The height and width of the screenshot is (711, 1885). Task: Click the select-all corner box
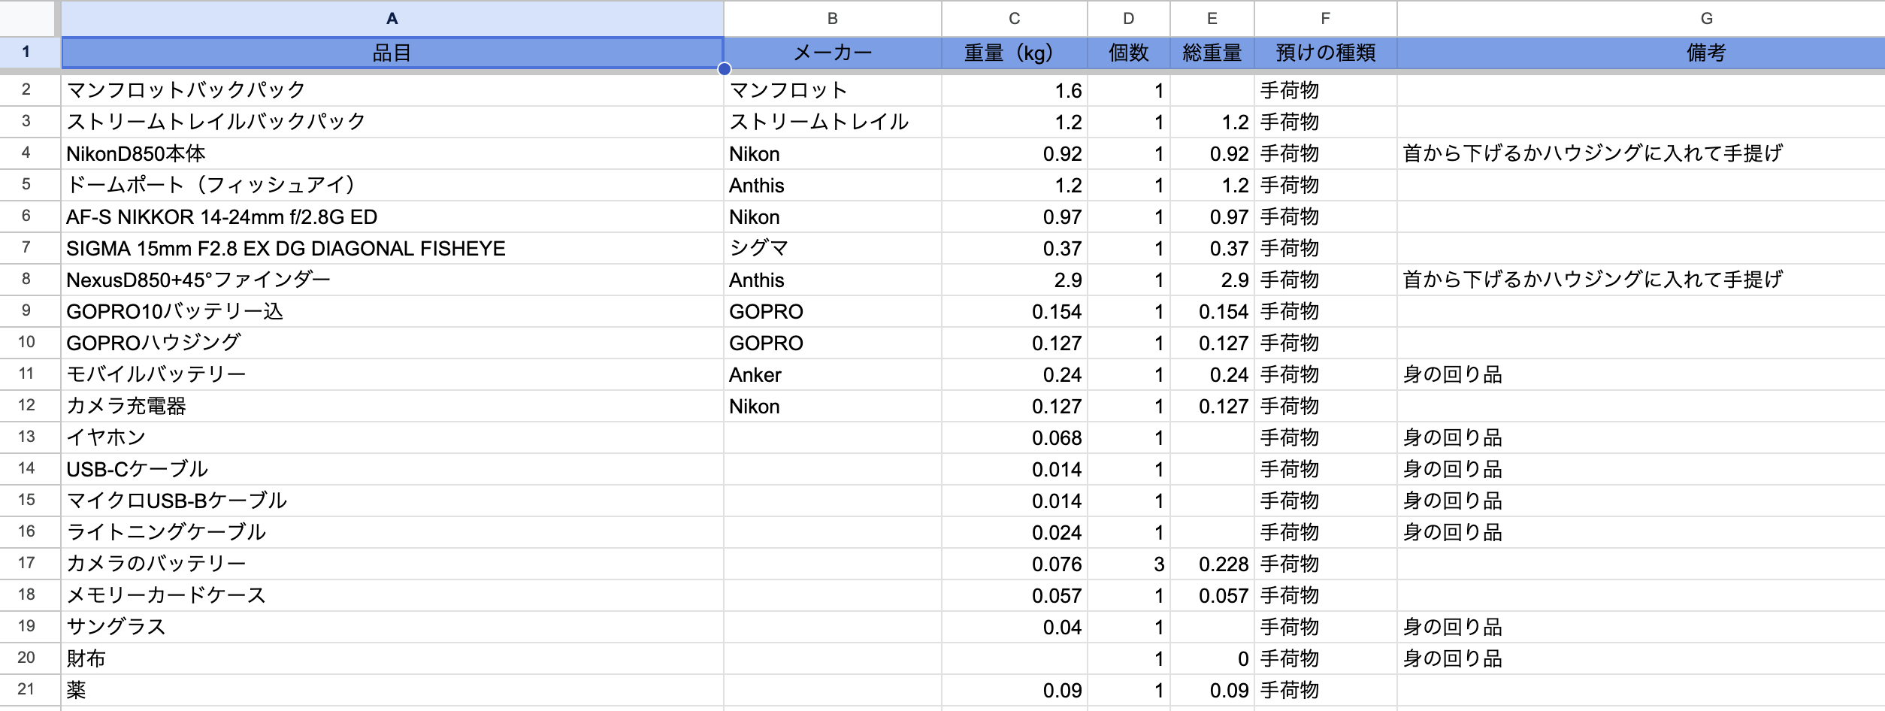[29, 18]
